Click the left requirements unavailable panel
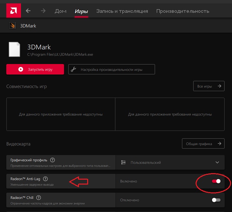Viewport: 232px width, 212px height. 61,114
